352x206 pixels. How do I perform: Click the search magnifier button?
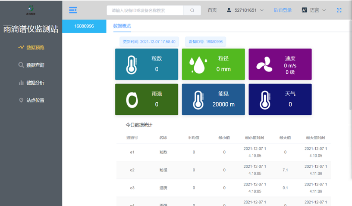click(192, 10)
